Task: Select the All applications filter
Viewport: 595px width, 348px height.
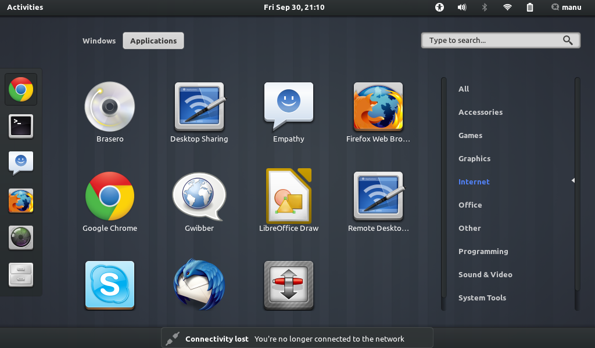Action: coord(464,89)
